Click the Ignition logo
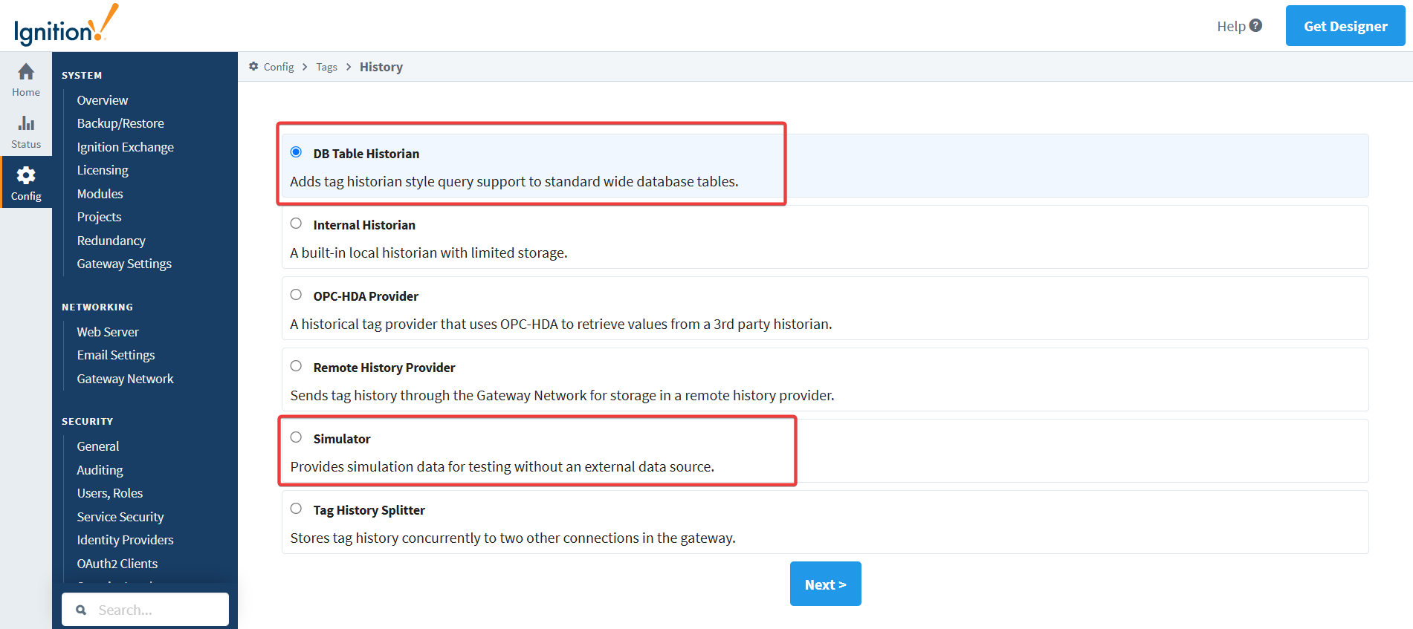This screenshot has width=1413, height=629. [x=66, y=25]
